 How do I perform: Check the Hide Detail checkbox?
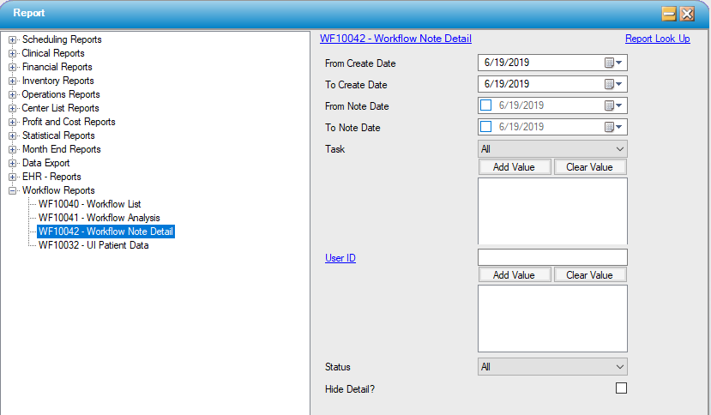pos(621,388)
